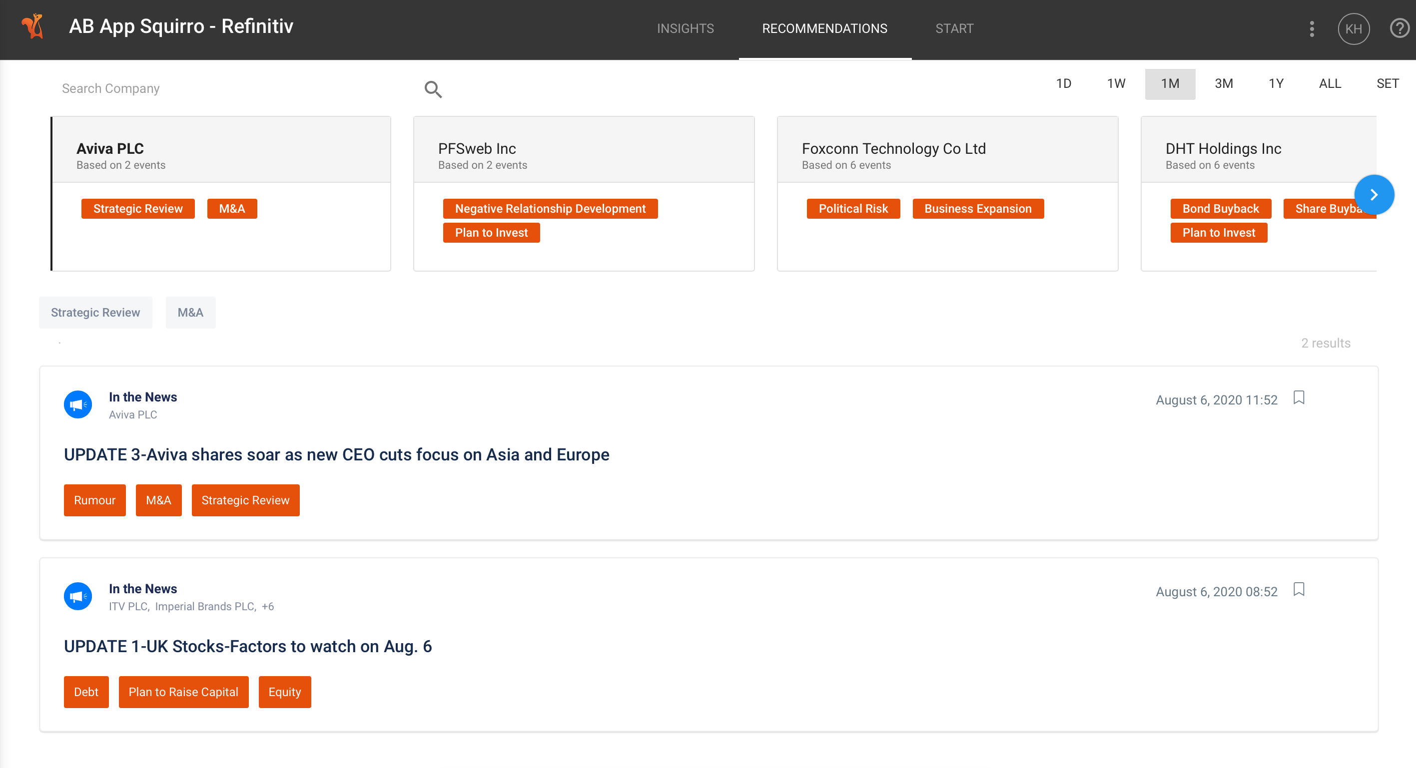Click the Bond Buyback tag

(x=1220, y=209)
